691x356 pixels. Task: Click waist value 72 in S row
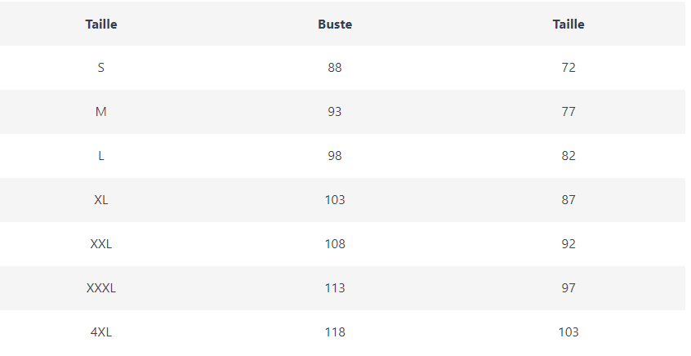568,68
